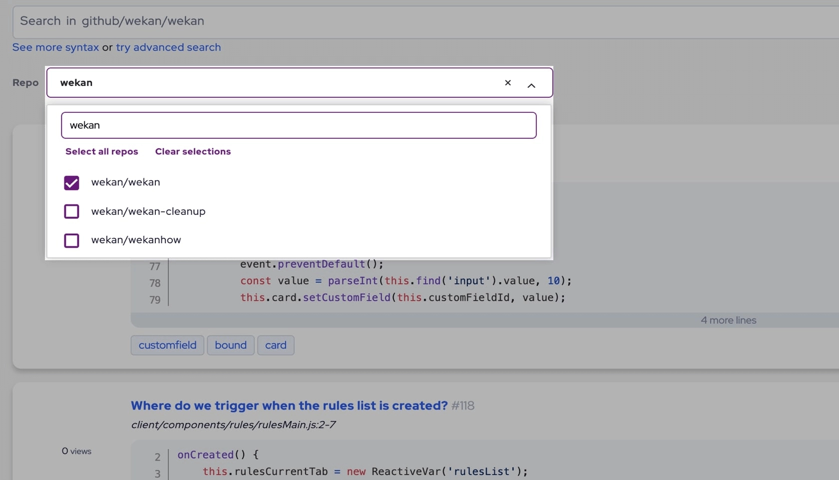Image resolution: width=839 pixels, height=480 pixels.
Task: Open the rulesMain.js file path
Action: (233, 425)
